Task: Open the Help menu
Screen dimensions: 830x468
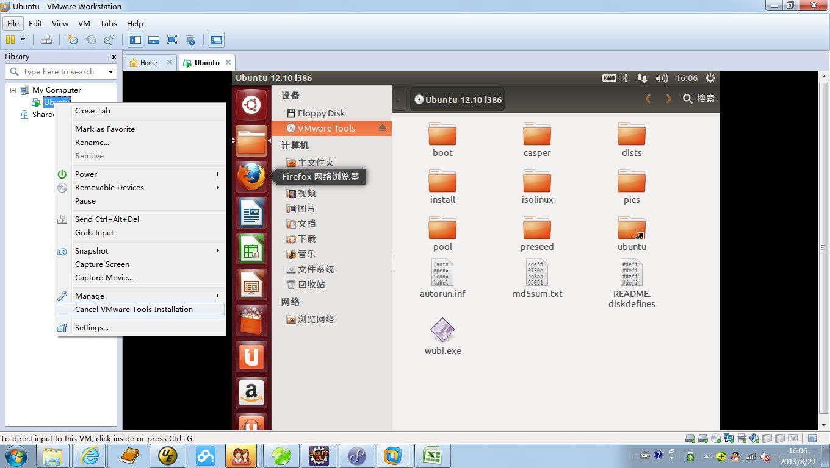Action: click(135, 23)
